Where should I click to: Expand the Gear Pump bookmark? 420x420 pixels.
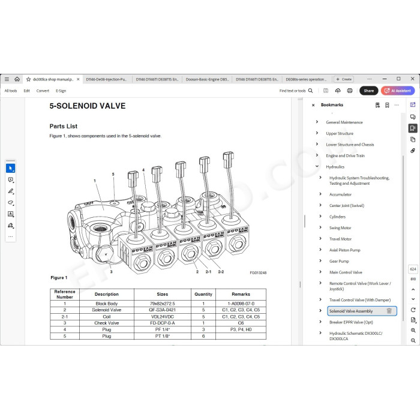(x=320, y=260)
